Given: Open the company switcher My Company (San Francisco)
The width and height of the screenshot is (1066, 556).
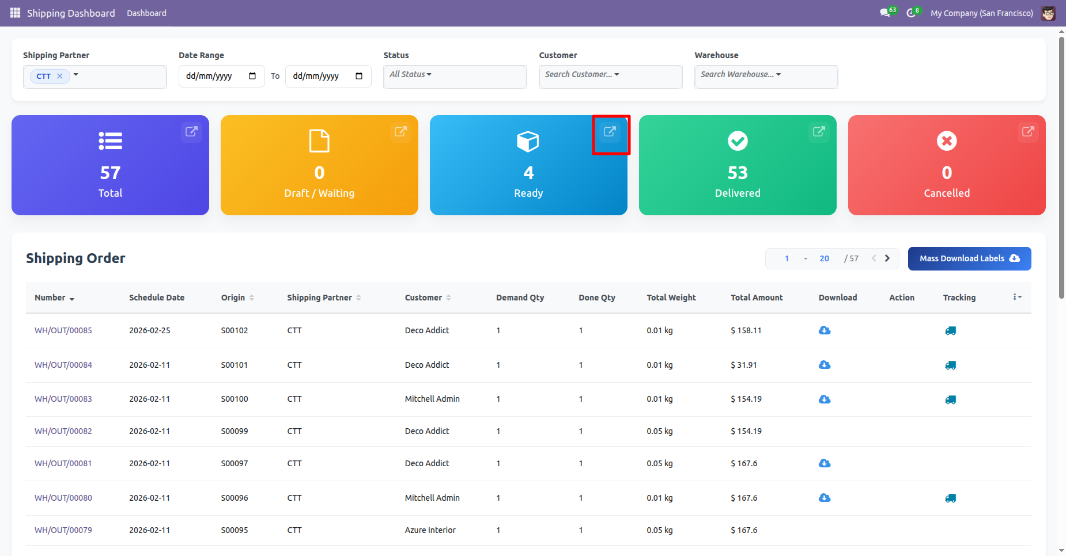Looking at the screenshot, I should click(981, 13).
